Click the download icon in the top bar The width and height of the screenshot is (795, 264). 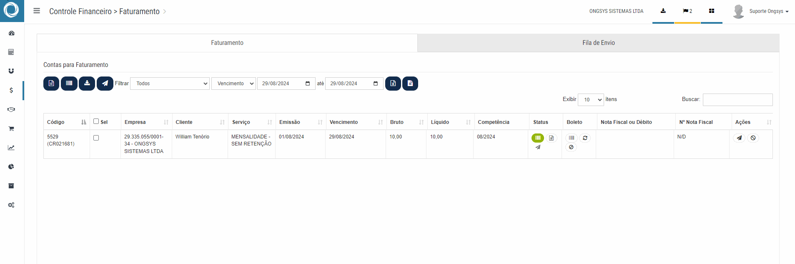coord(663,11)
